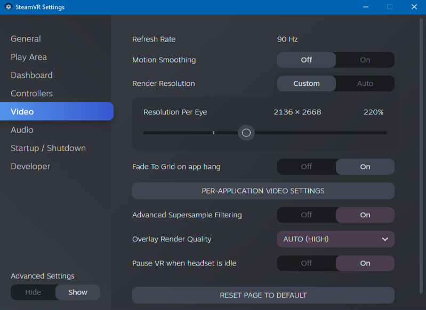Screen dimensions: 426x310
Task: Open Per-Application Video Settings
Action: (x=263, y=191)
